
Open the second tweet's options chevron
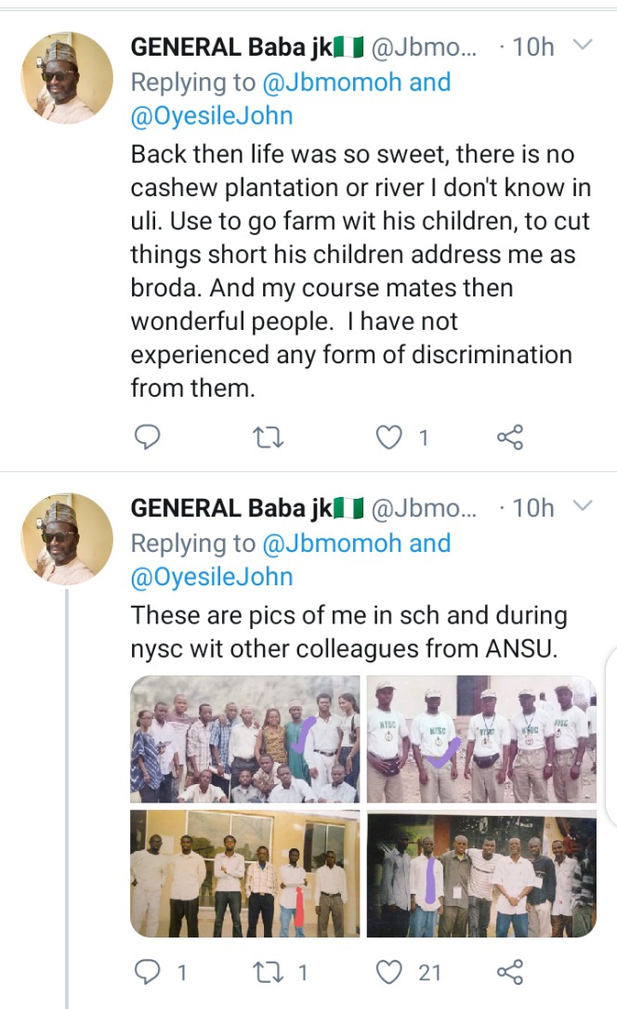[583, 505]
